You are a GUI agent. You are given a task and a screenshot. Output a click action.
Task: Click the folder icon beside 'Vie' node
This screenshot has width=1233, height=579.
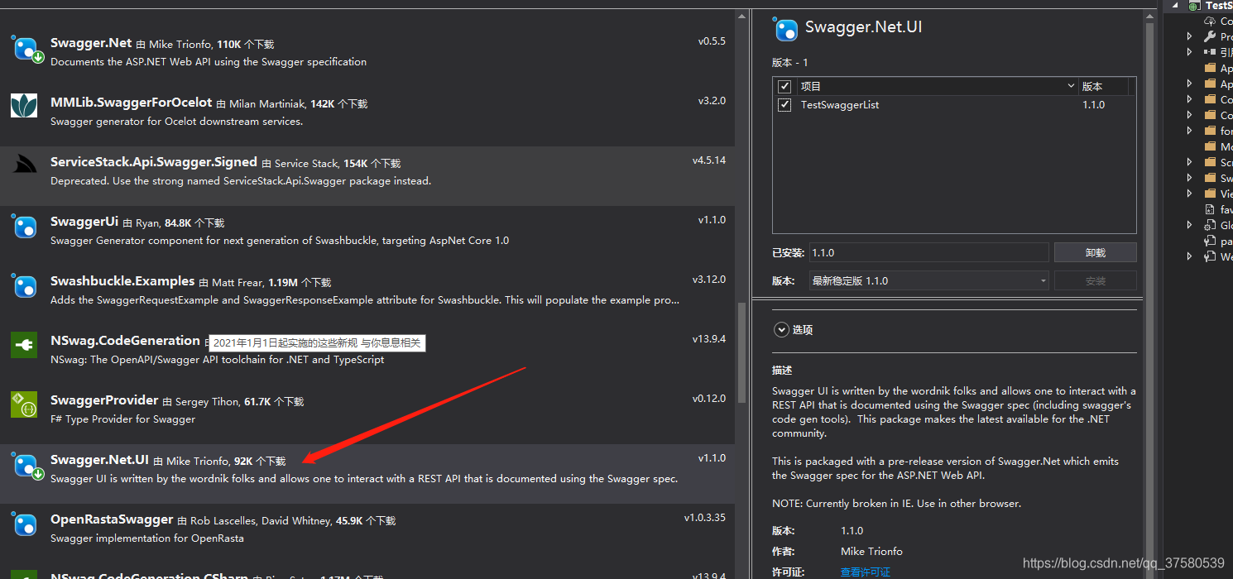coord(1210,194)
